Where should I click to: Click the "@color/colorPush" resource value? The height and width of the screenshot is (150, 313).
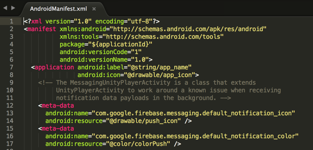pyautogui.click(x=138, y=144)
